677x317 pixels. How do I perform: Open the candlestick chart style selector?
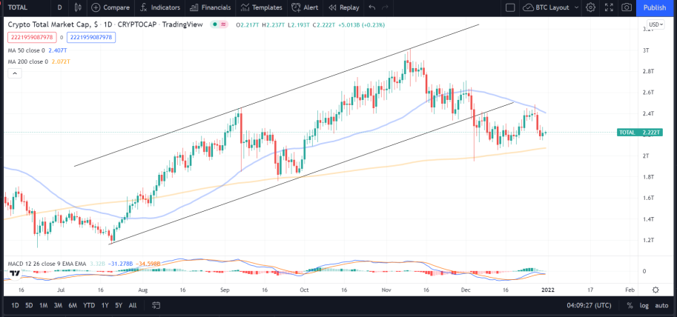78,7
